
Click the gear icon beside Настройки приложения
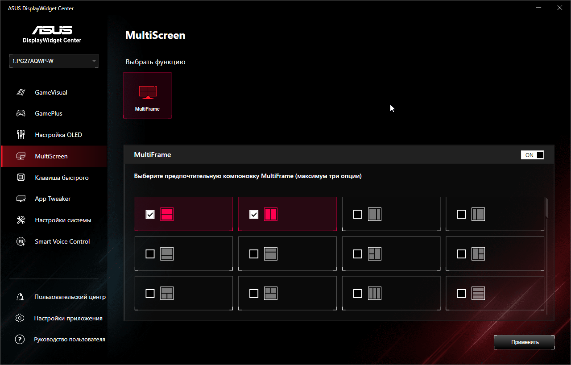20,318
